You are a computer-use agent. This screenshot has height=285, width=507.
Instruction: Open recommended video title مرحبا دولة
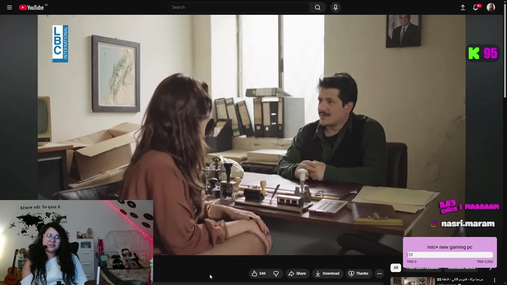[460, 279]
